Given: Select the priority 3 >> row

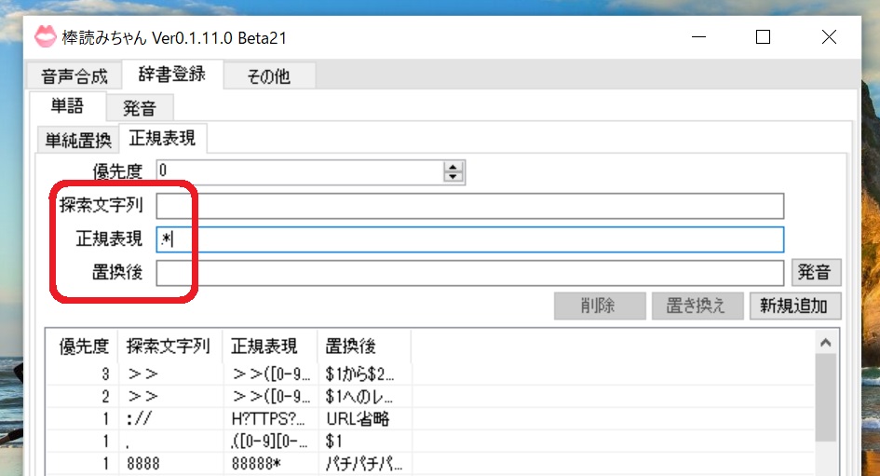Looking at the screenshot, I should point(430,374).
